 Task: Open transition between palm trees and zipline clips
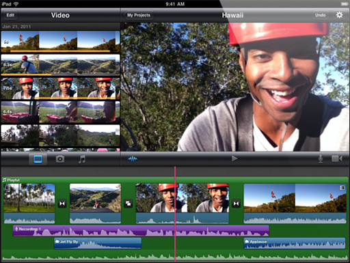tap(62, 204)
